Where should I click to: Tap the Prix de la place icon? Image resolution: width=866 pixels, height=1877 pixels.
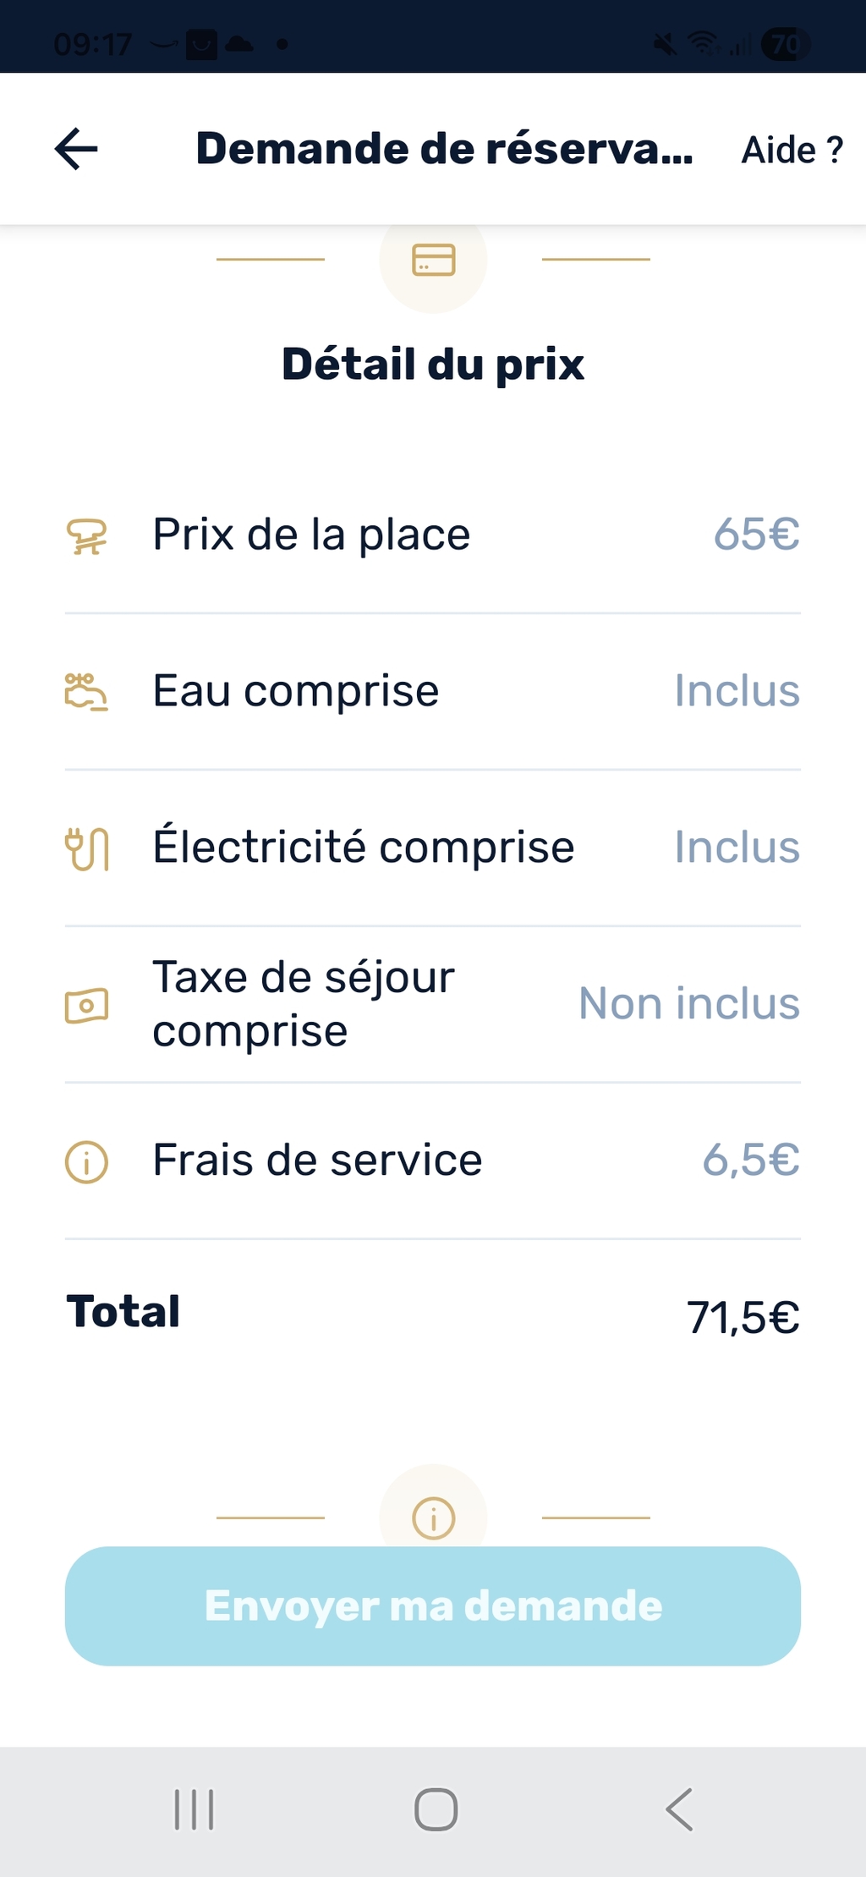87,536
